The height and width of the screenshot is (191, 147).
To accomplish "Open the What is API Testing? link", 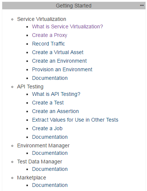I will (56, 94).
